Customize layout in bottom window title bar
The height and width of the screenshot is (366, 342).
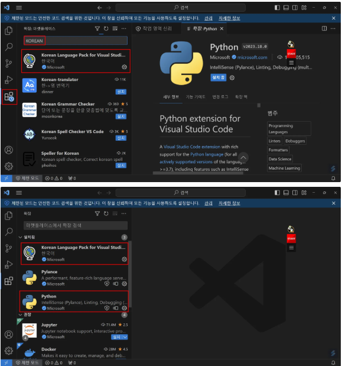point(304,193)
